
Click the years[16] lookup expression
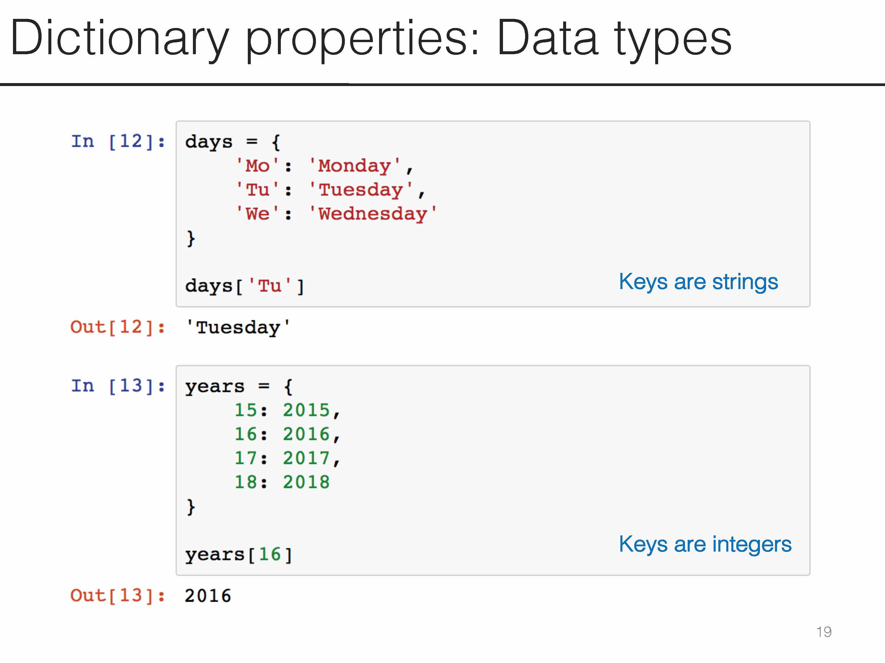pos(239,555)
